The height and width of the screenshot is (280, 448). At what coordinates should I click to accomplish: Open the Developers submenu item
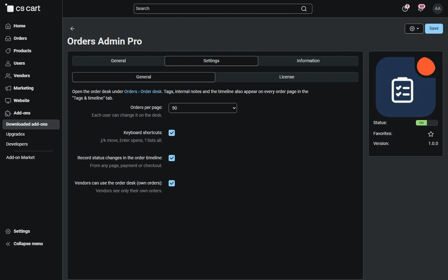pos(17,144)
